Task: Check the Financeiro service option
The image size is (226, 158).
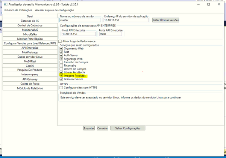Action: [62, 66]
